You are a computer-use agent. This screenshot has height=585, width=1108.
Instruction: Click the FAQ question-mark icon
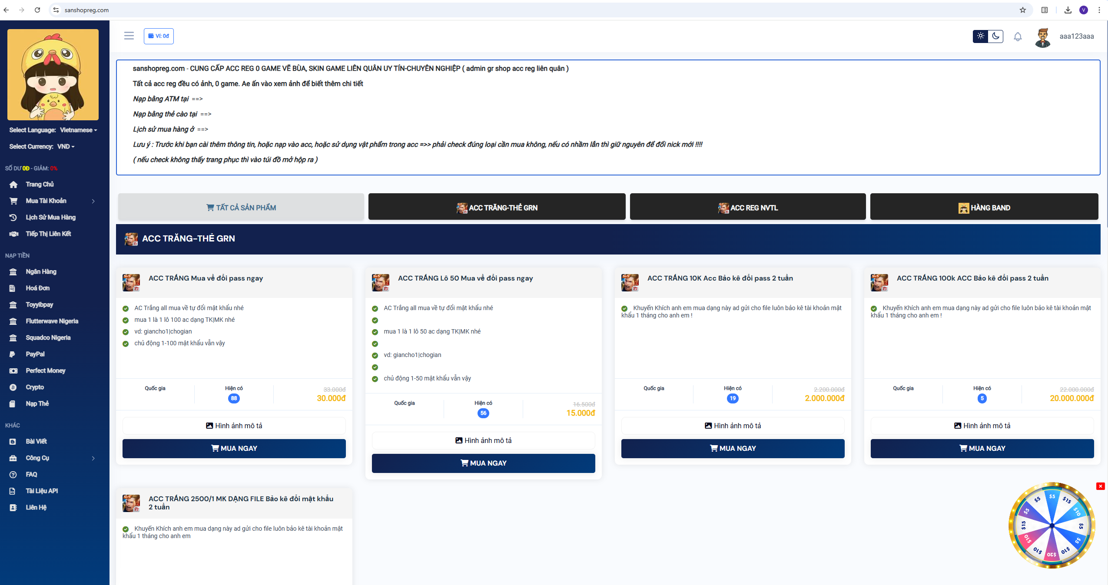point(13,475)
